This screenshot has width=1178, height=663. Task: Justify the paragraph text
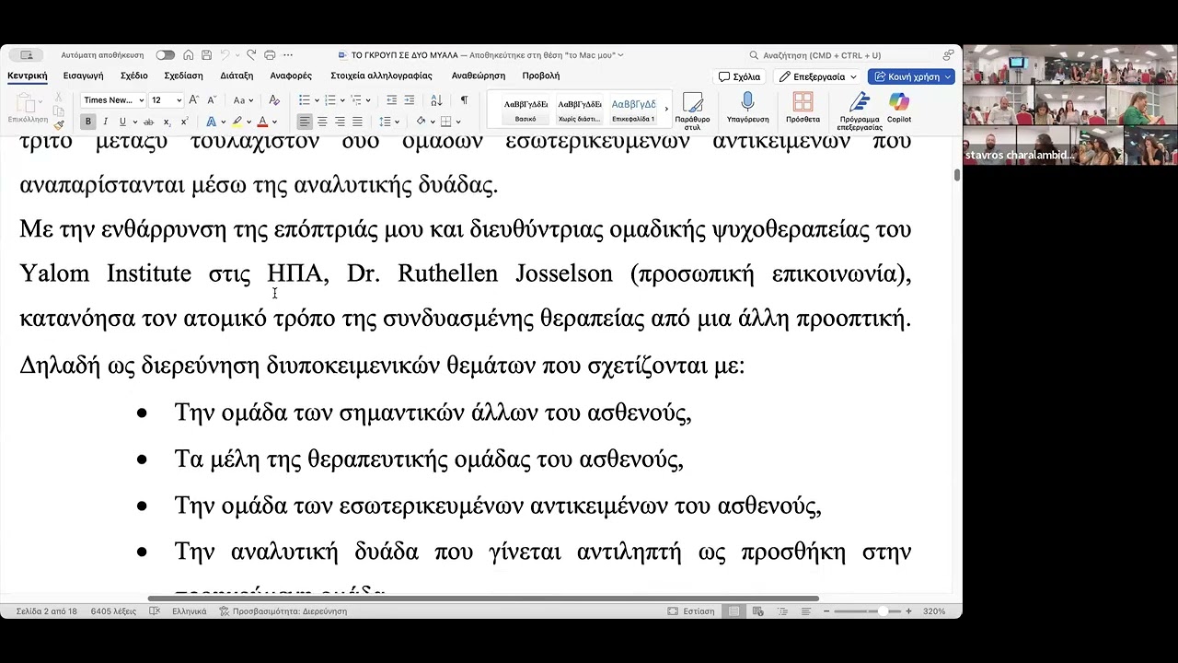[357, 122]
